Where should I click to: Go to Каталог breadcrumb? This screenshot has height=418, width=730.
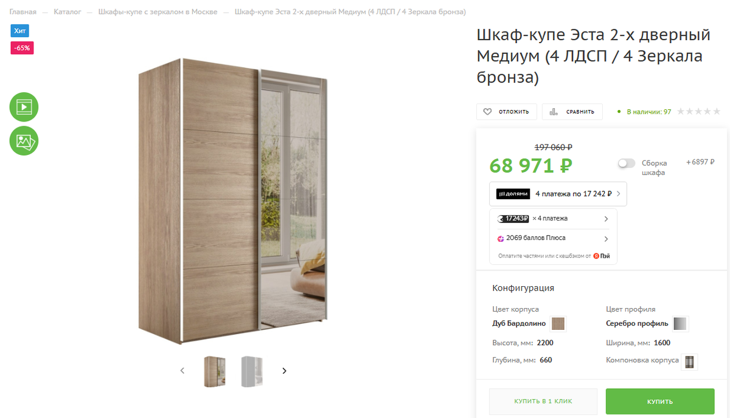(68, 12)
